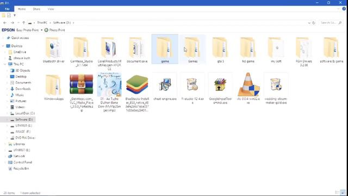348x196 pixels.
Task: Collapse the Desktop tree node
Action: point(3,46)
